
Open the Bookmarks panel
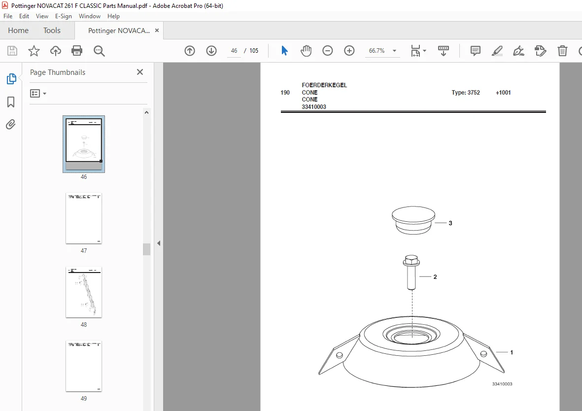pyautogui.click(x=11, y=102)
